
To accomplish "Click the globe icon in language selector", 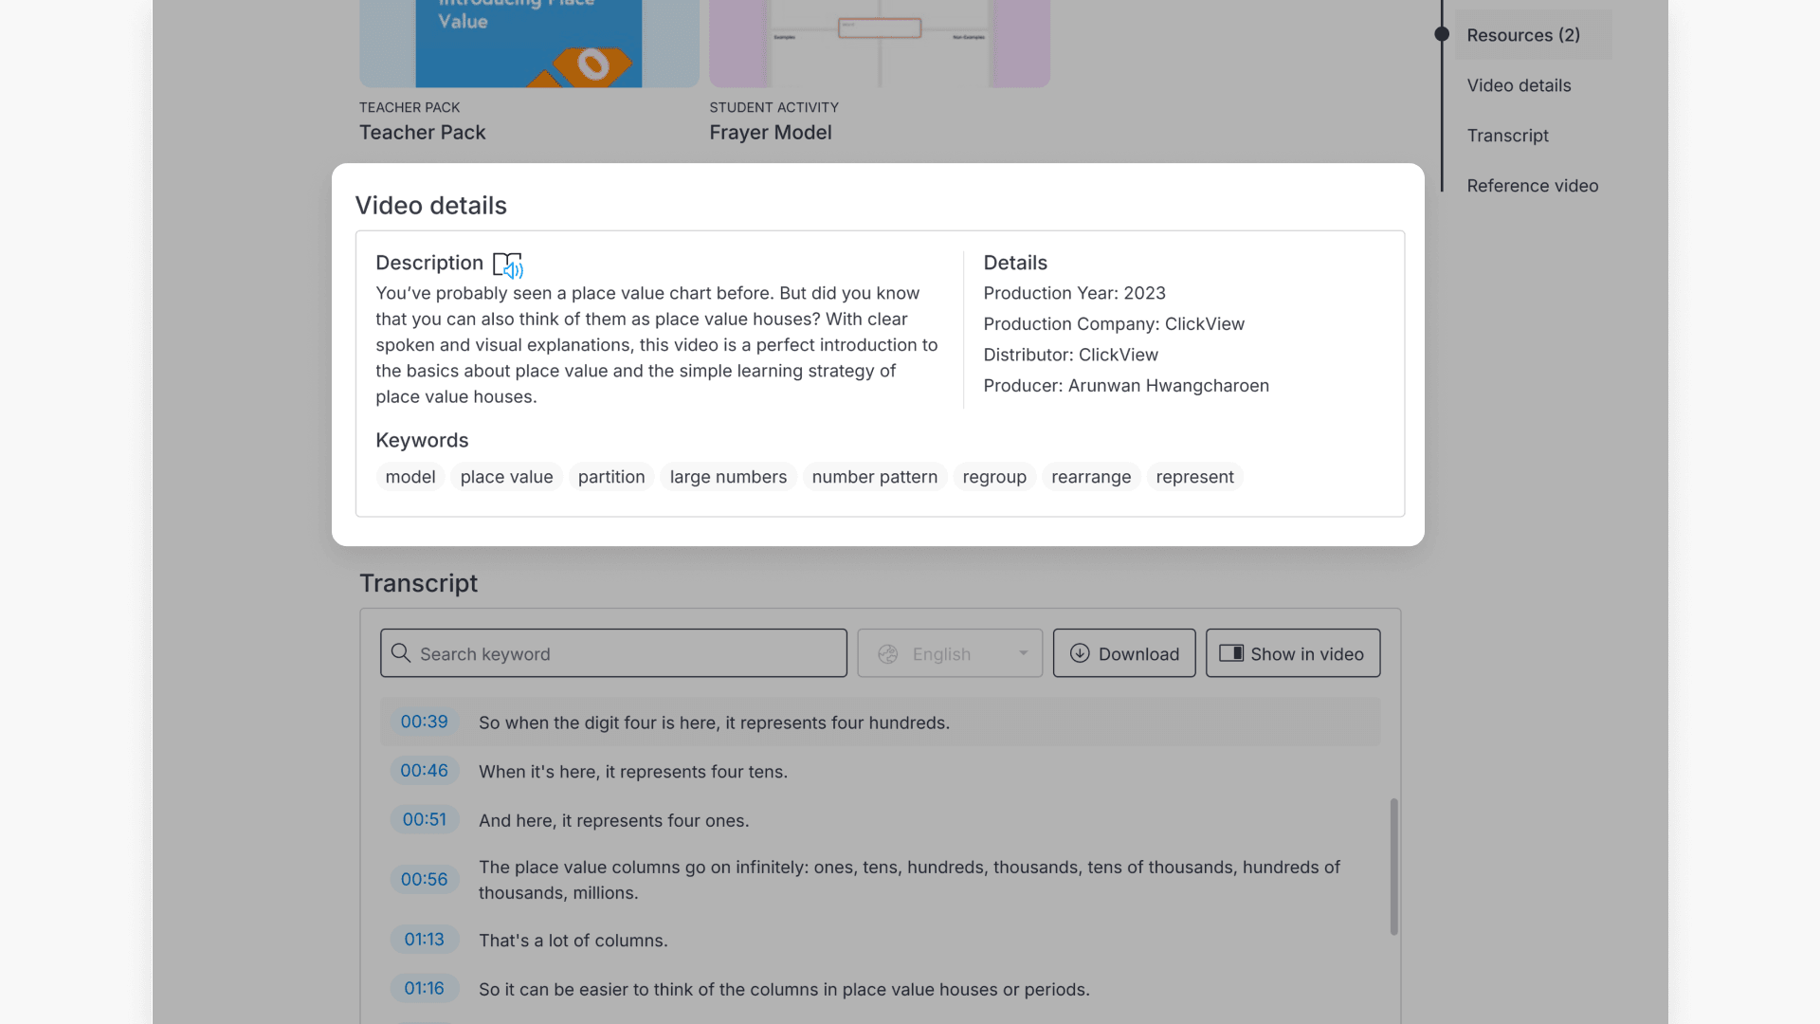I will pos(888,654).
